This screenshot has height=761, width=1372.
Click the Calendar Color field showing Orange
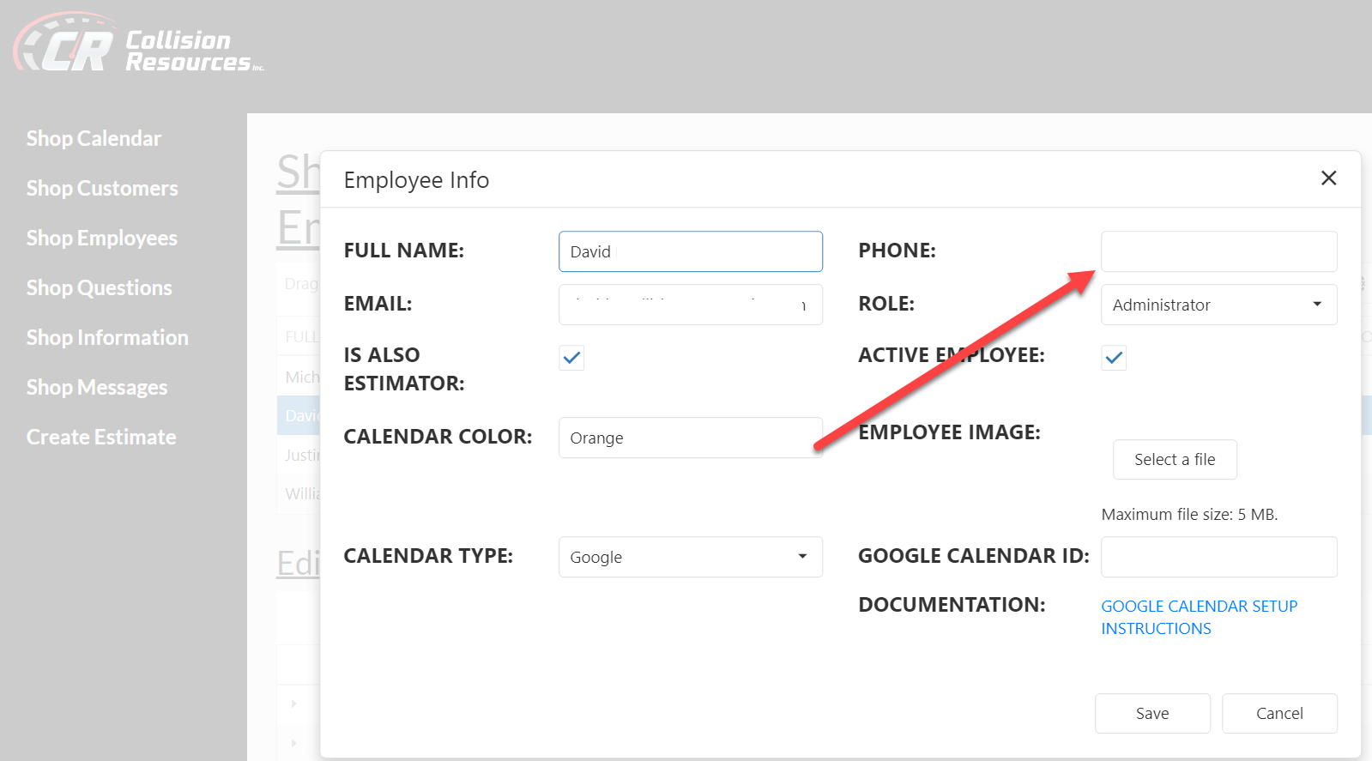point(690,438)
